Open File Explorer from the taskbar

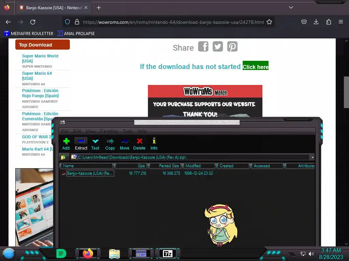click(x=115, y=254)
